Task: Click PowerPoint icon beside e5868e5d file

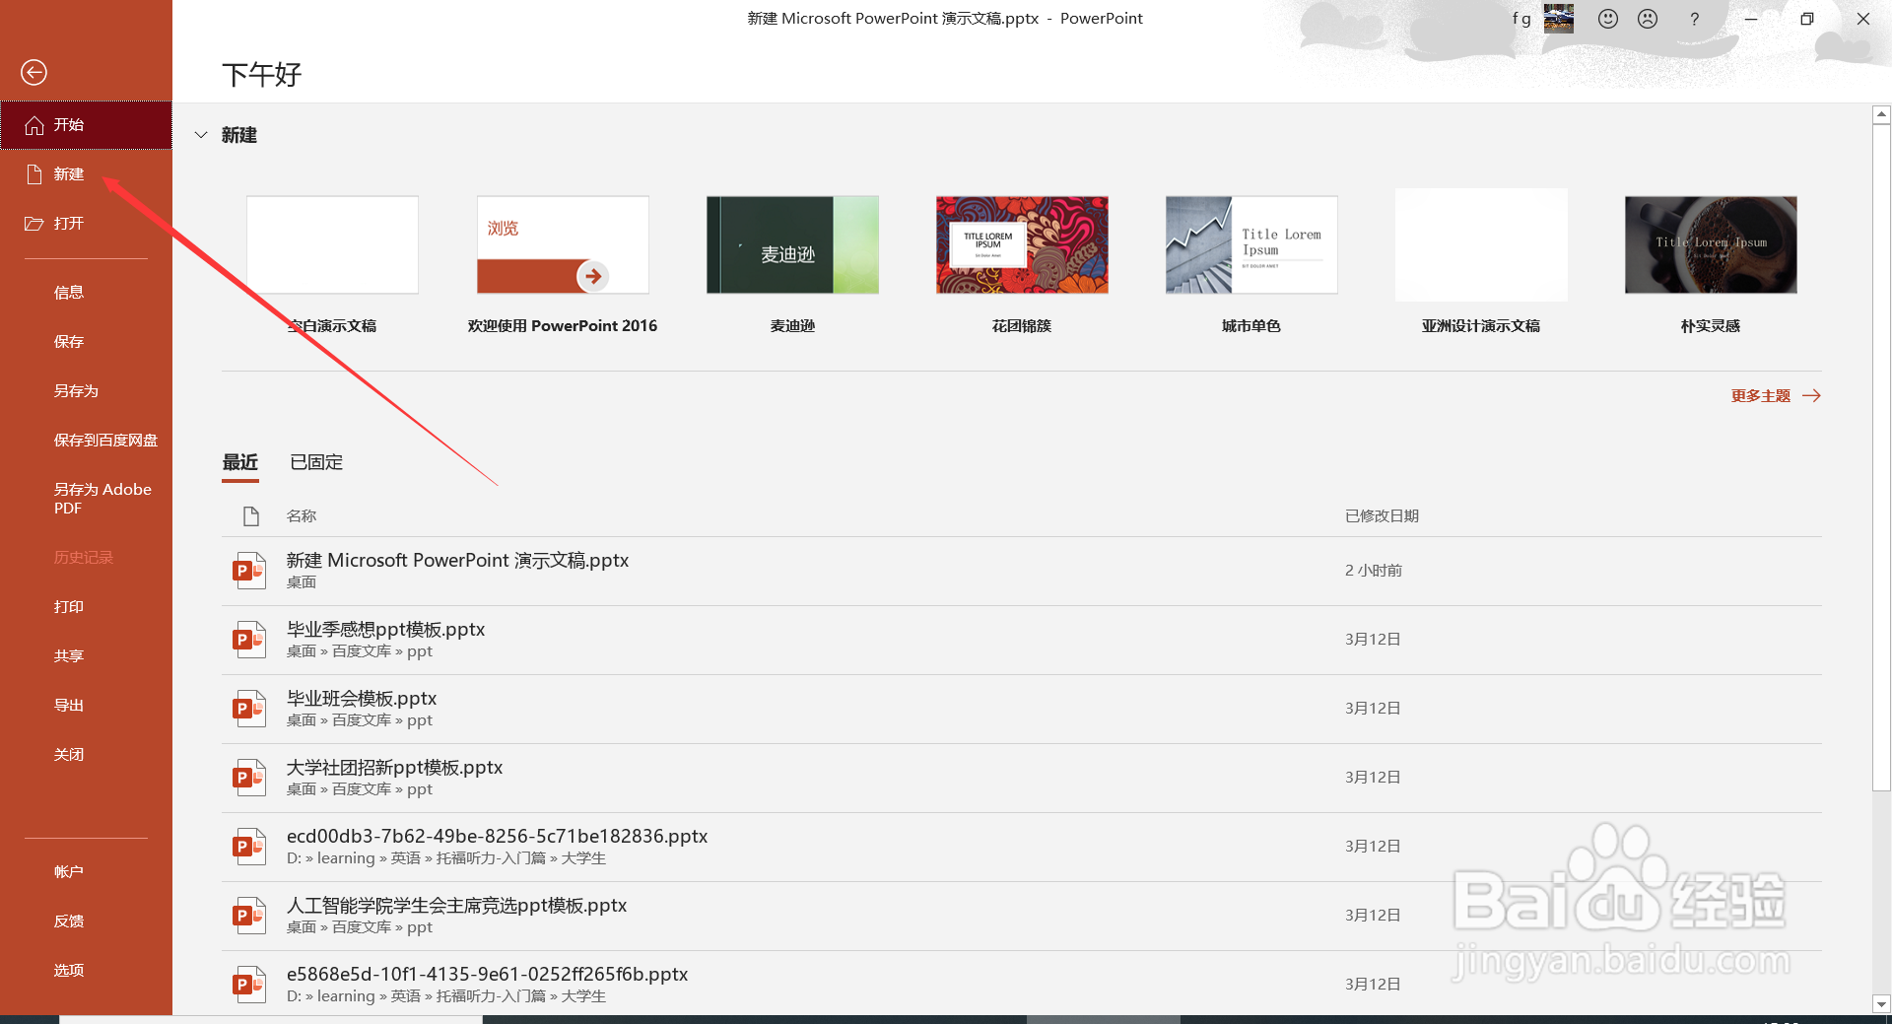Action: coord(249,985)
